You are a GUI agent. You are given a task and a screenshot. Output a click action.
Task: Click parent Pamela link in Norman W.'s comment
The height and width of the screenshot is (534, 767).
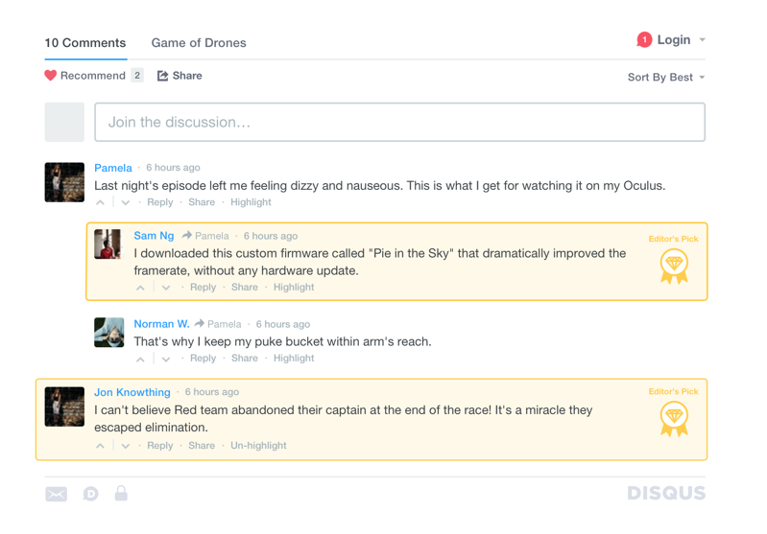tap(225, 324)
